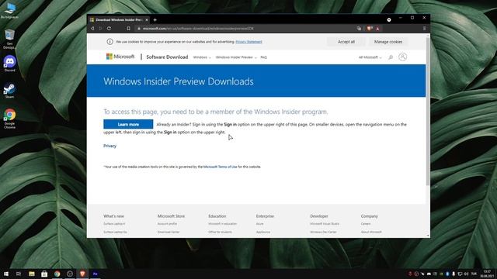Screen dimensions: 497x279
Task: Click the Brave Rewards triangle icon
Action: click(x=378, y=29)
